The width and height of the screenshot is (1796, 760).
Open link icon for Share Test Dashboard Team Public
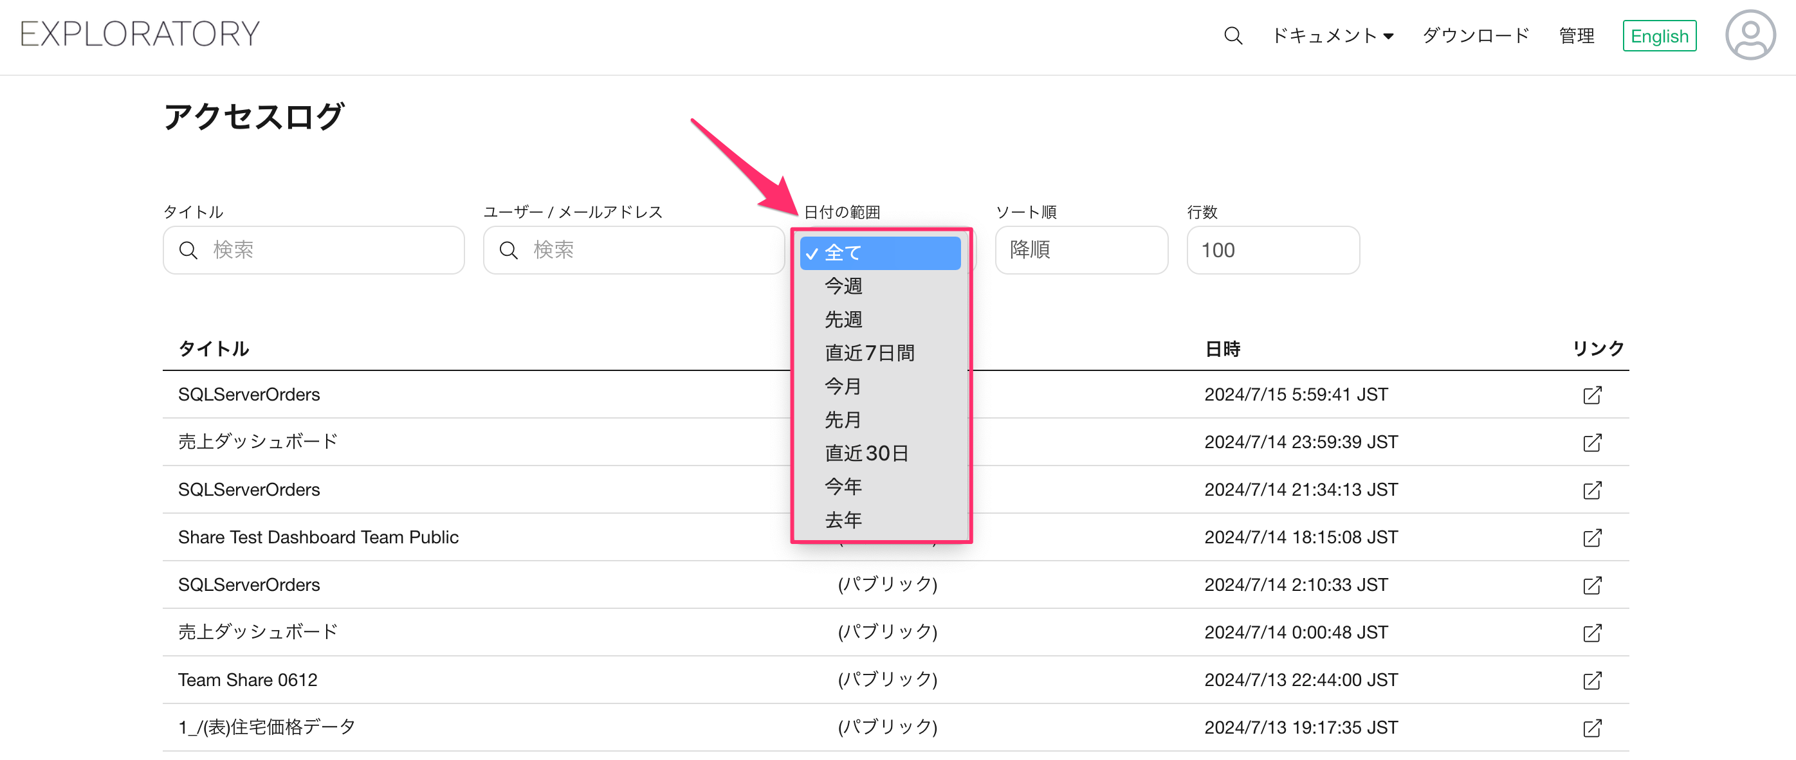[1591, 537]
